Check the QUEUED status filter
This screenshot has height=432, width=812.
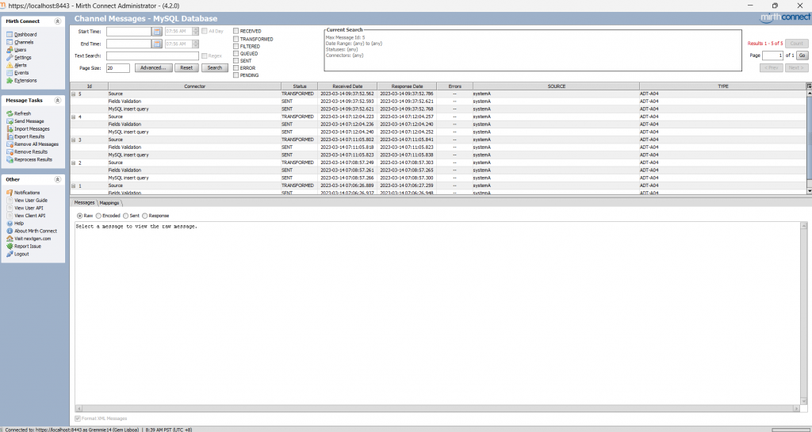click(236, 53)
